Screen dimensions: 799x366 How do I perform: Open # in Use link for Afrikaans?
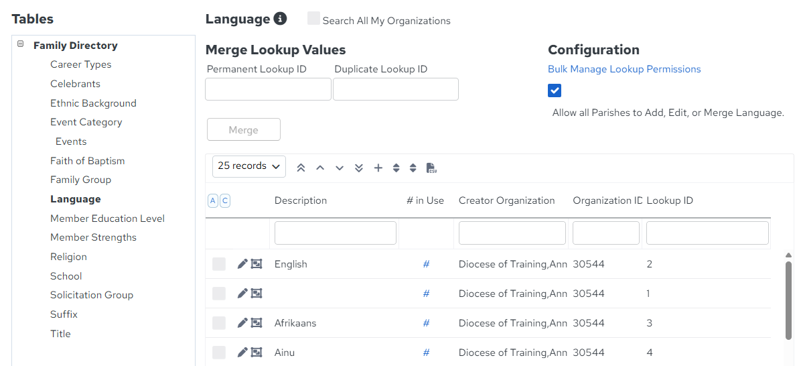coord(426,322)
